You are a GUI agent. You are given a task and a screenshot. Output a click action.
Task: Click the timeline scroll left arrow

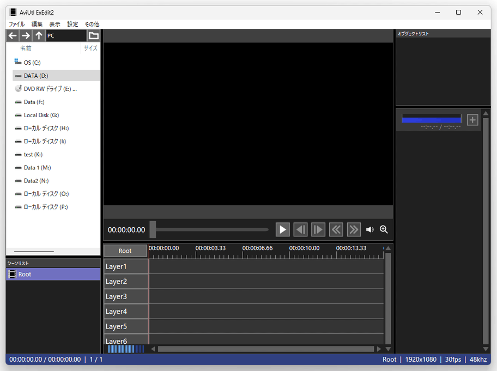pos(154,349)
